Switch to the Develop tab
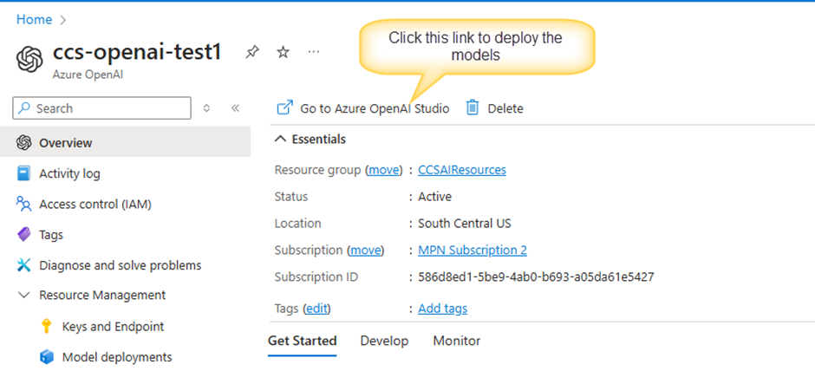815x371 pixels. (x=384, y=341)
